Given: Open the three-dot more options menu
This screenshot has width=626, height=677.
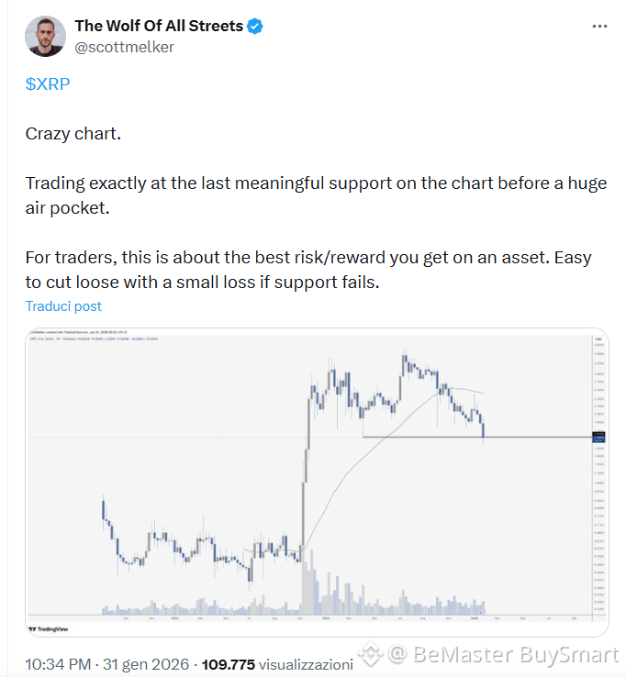Looking at the screenshot, I should click(x=598, y=27).
